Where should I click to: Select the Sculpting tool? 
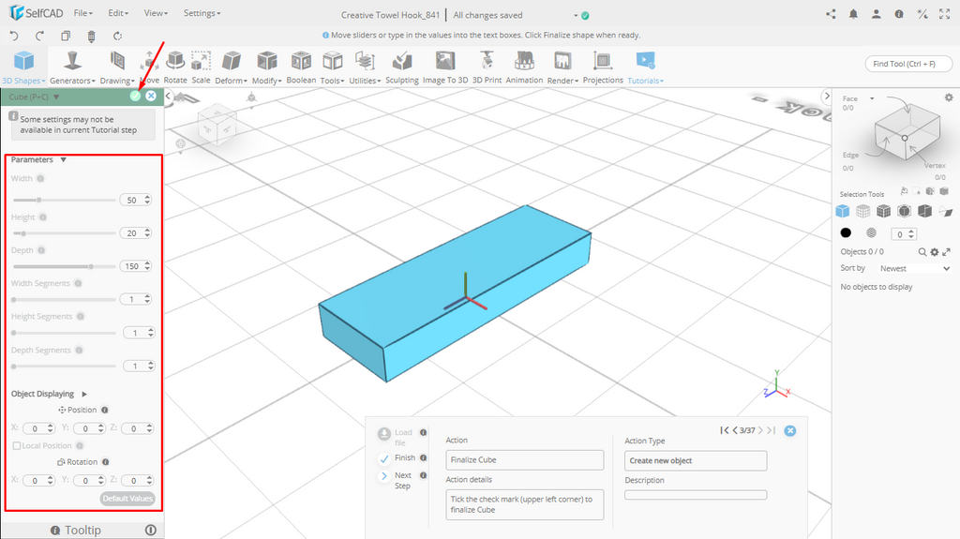tap(401, 67)
